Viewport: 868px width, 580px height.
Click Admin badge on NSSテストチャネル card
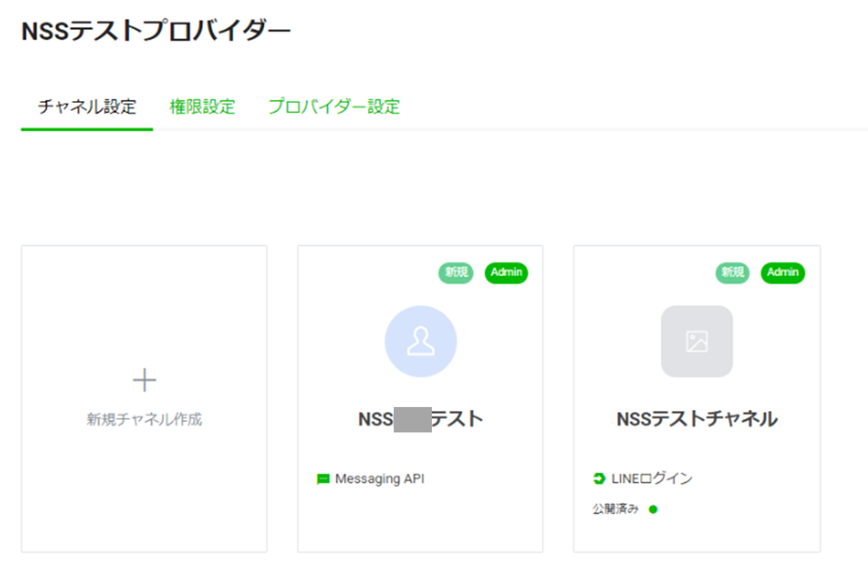[783, 273]
